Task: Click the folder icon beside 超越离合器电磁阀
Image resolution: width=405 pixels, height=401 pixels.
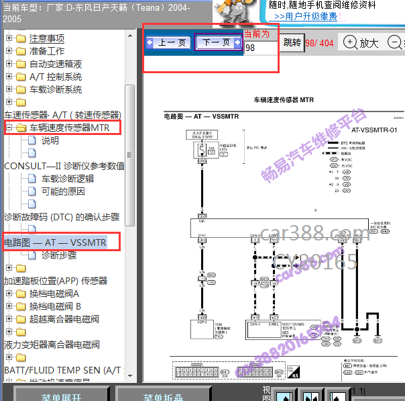Action: point(21,319)
